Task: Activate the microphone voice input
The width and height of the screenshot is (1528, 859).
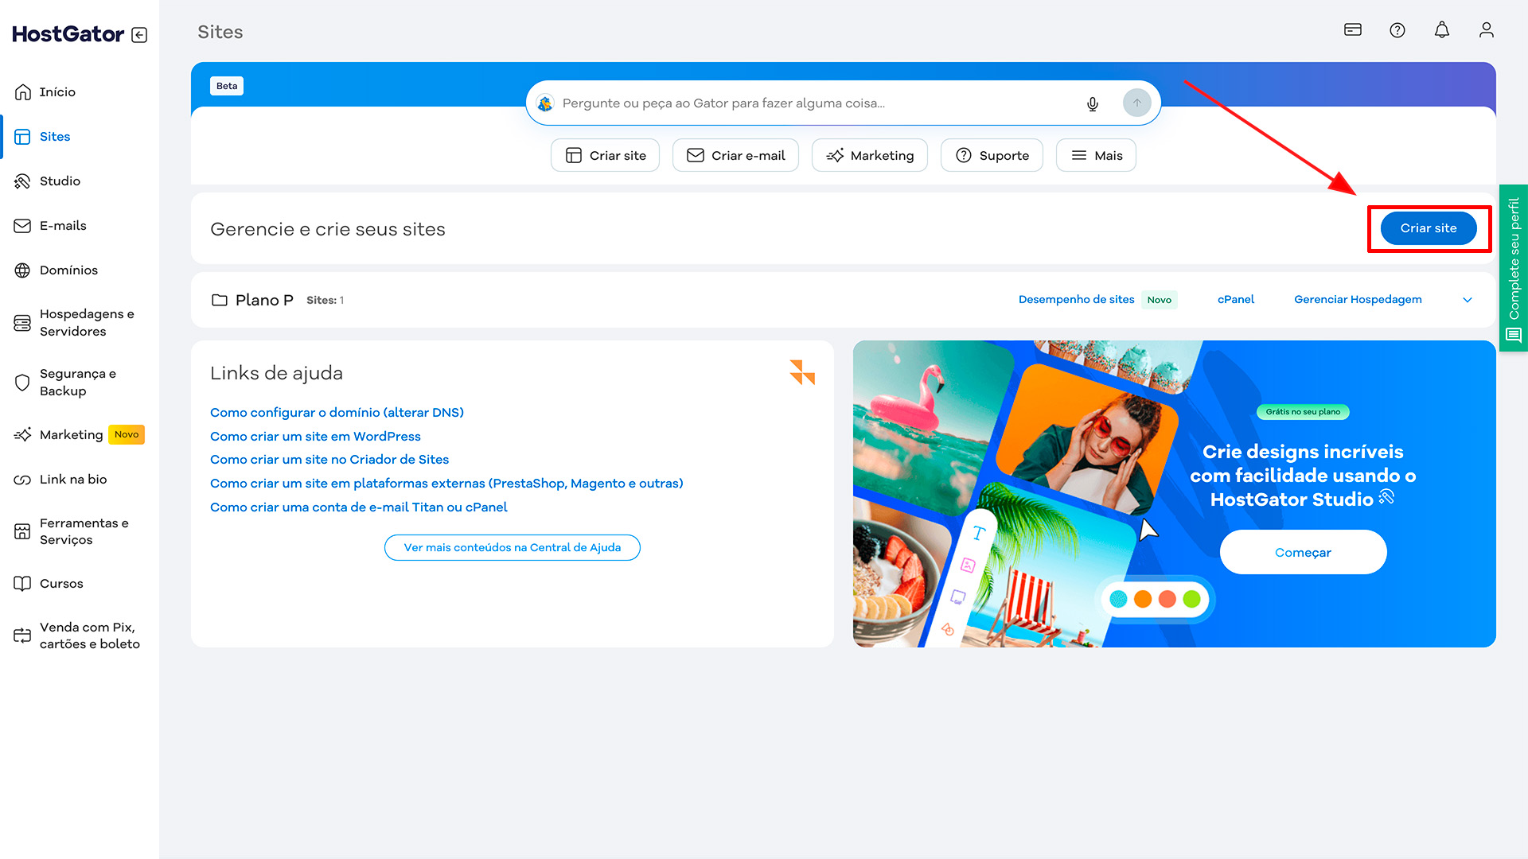Action: pos(1093,103)
